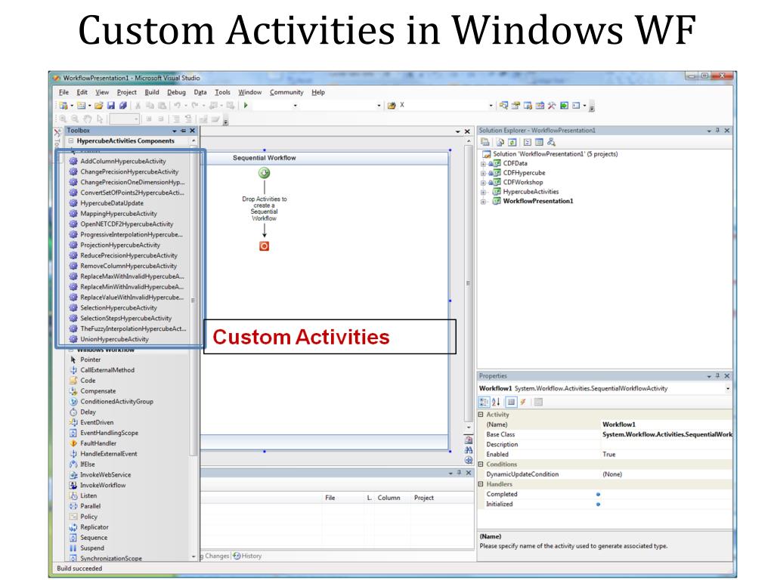Expand the CDFData project node

tap(483, 164)
